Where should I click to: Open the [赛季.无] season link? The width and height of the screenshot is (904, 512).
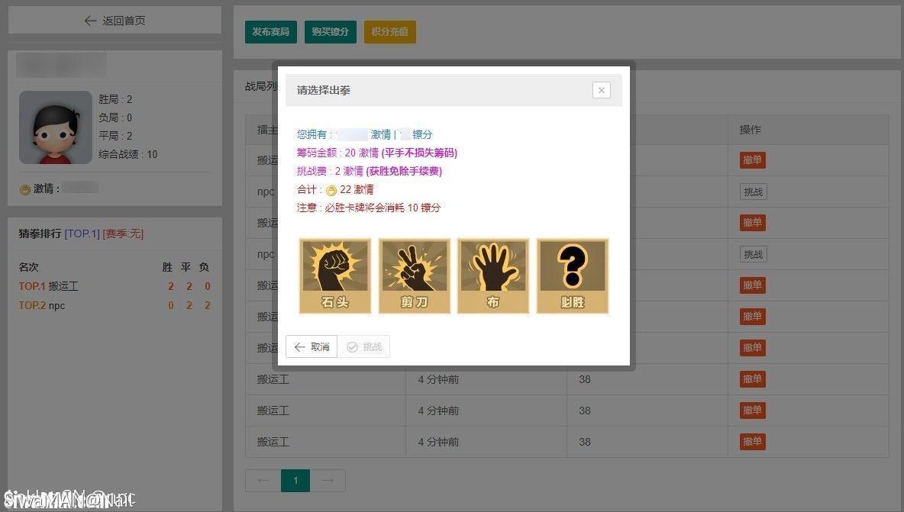point(123,233)
